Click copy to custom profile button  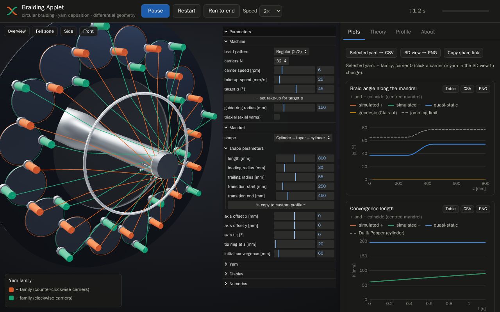pos(281,205)
